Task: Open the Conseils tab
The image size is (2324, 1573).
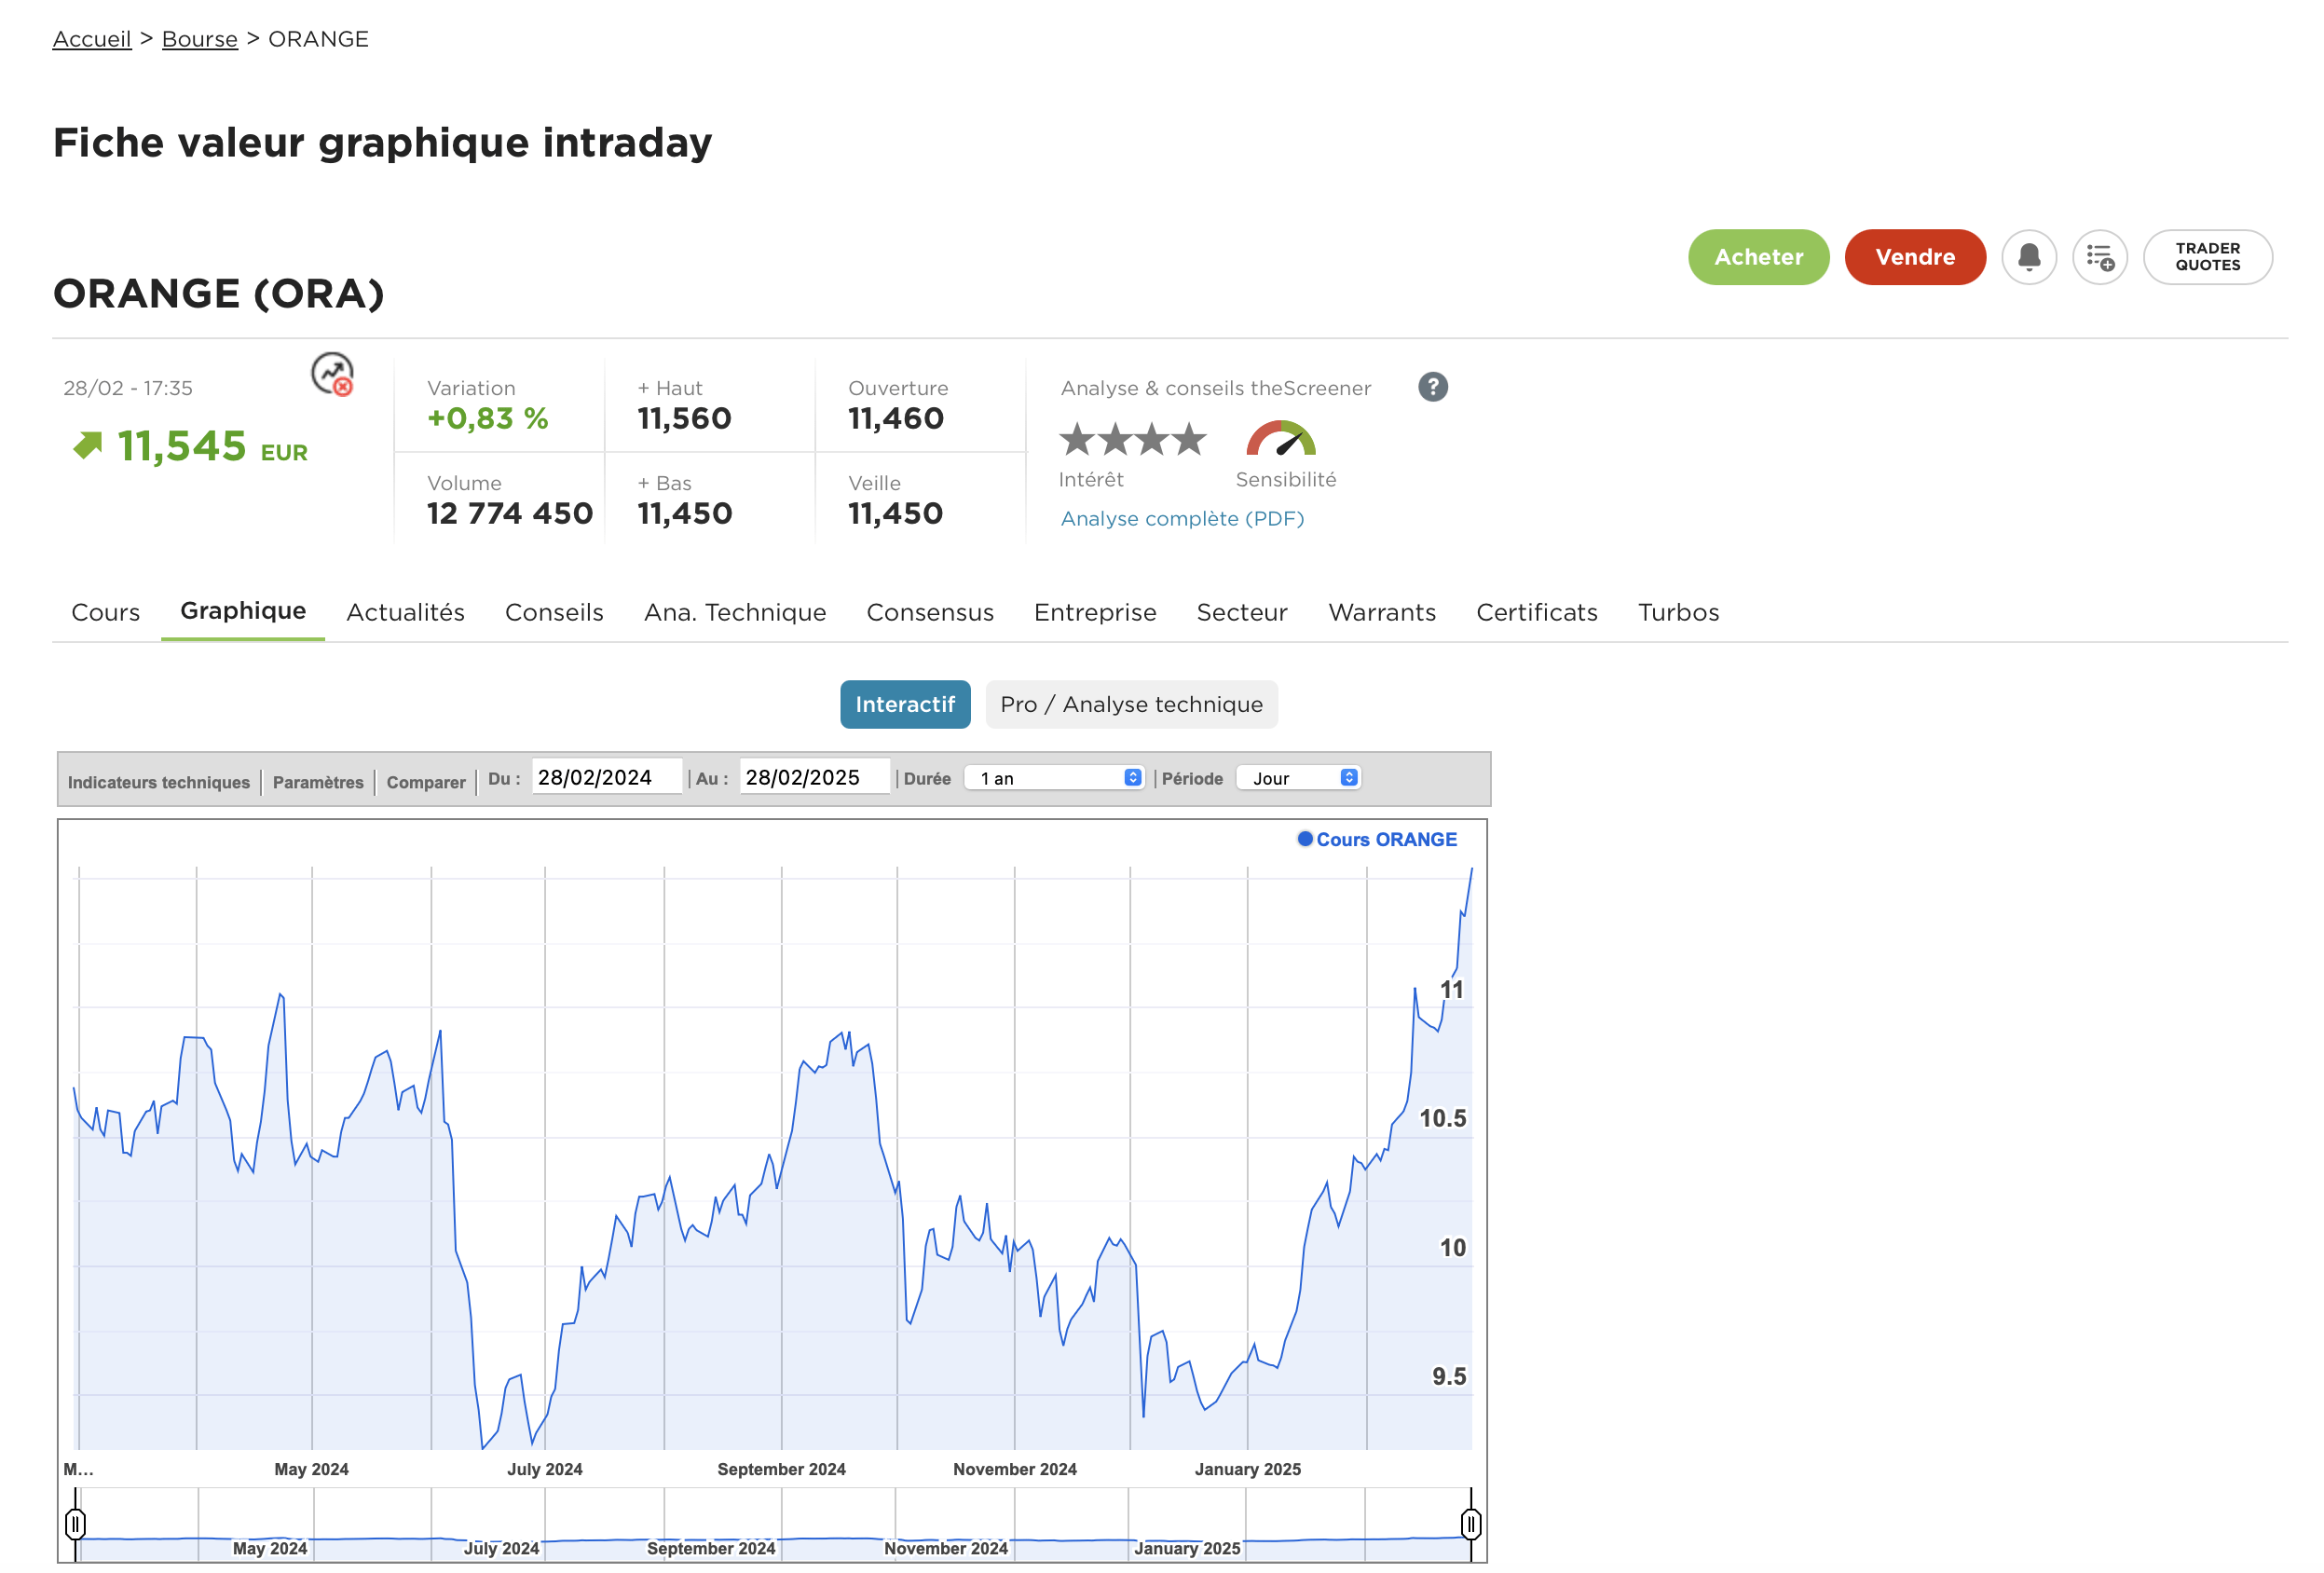Action: 554,612
